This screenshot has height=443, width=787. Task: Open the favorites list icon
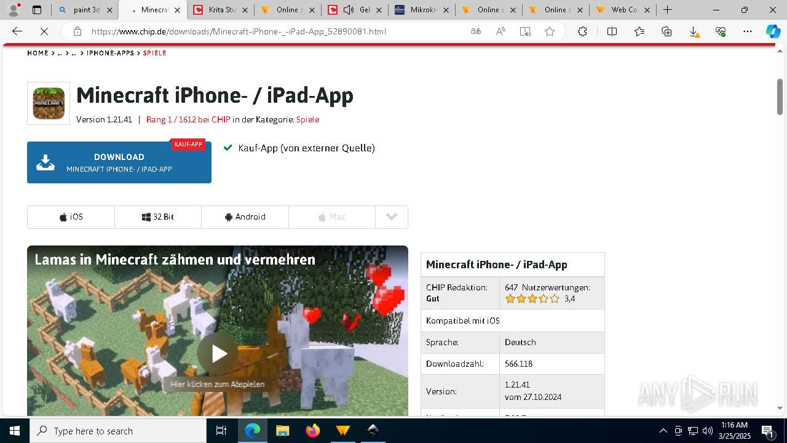[639, 31]
